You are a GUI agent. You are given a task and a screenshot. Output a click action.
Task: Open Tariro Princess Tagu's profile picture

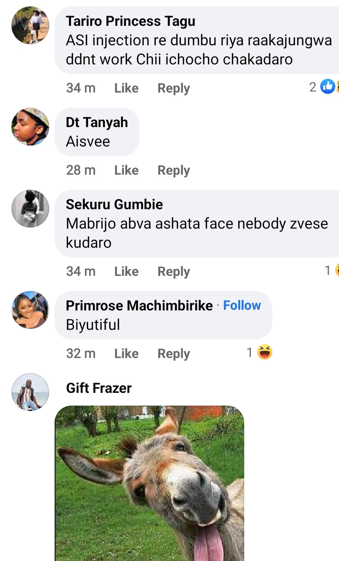30,25
